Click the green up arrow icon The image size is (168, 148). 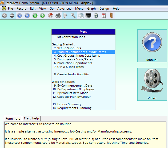click(35, 15)
